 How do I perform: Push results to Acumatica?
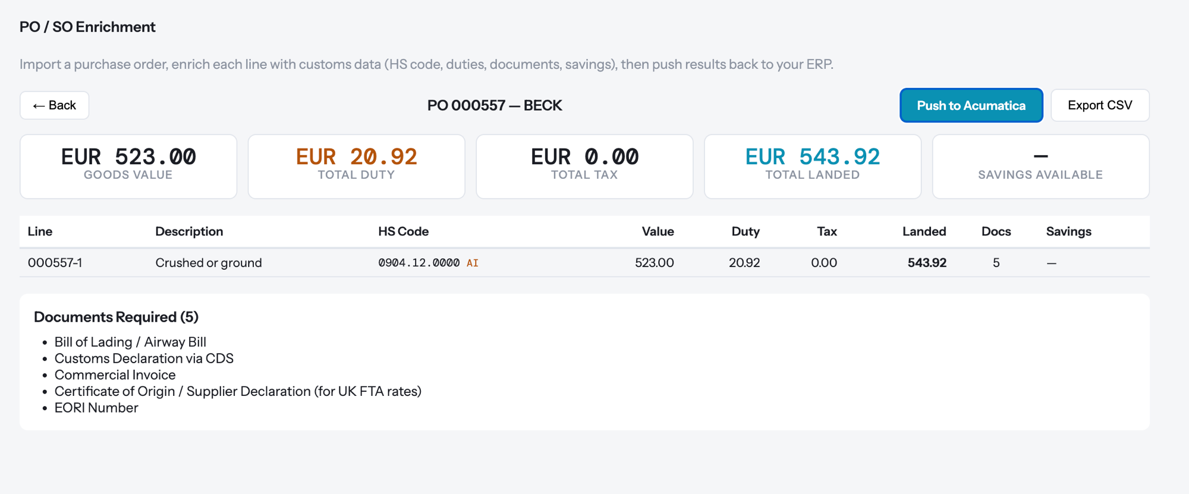point(971,105)
